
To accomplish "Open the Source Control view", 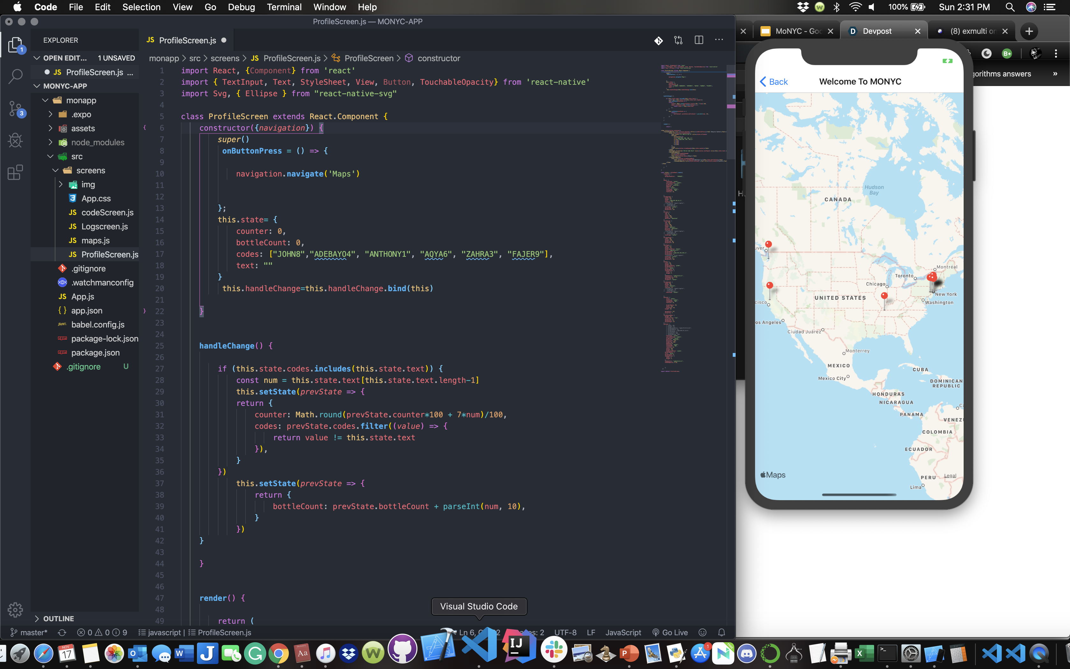I will pos(15,109).
